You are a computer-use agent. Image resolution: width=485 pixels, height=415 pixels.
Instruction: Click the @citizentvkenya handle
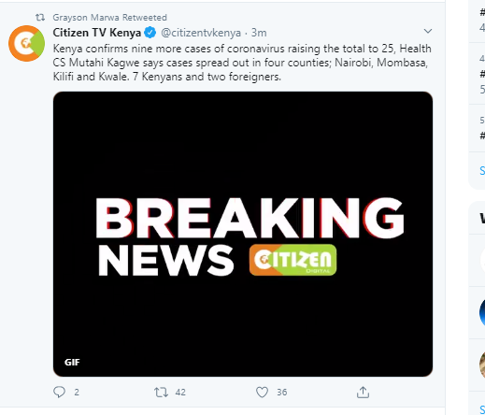[x=201, y=33]
